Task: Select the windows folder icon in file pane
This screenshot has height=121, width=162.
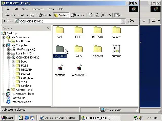Action: click(x=98, y=49)
